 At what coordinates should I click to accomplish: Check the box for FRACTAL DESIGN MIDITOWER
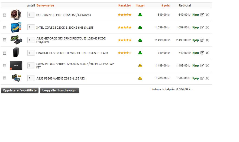[x=4, y=53]
